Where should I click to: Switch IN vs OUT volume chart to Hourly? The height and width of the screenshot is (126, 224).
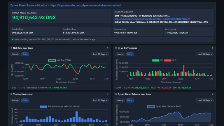pyautogui.click(x=120, y=54)
